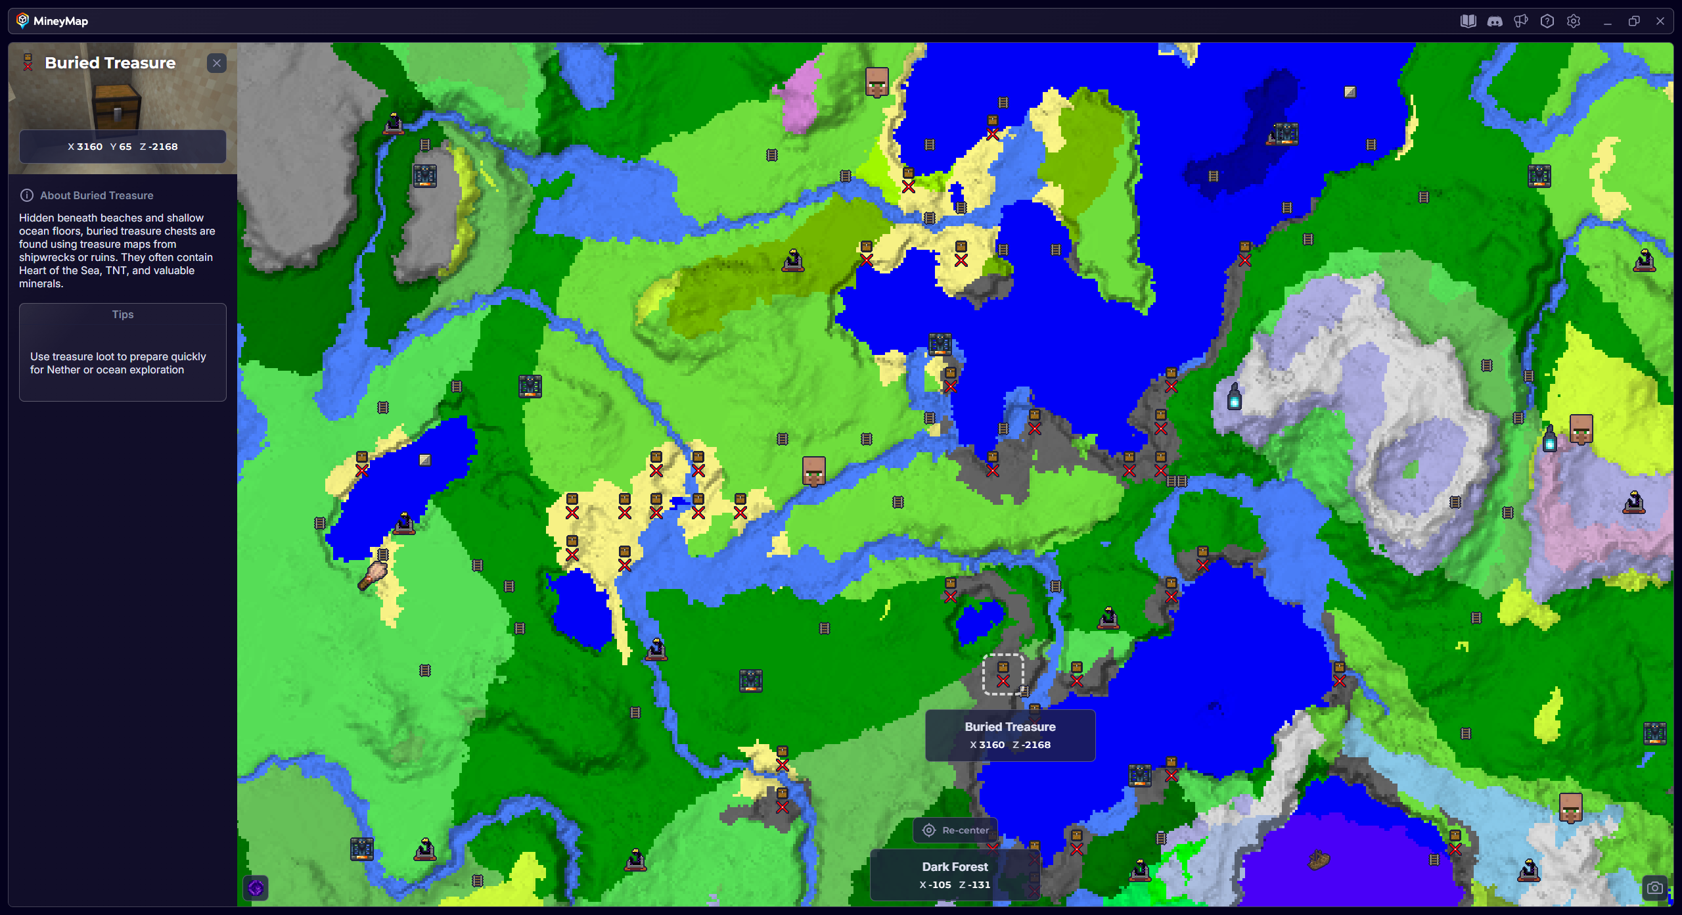This screenshot has height=915, width=1682.
Task: Click the MineyMap logo
Action: [x=53, y=21]
